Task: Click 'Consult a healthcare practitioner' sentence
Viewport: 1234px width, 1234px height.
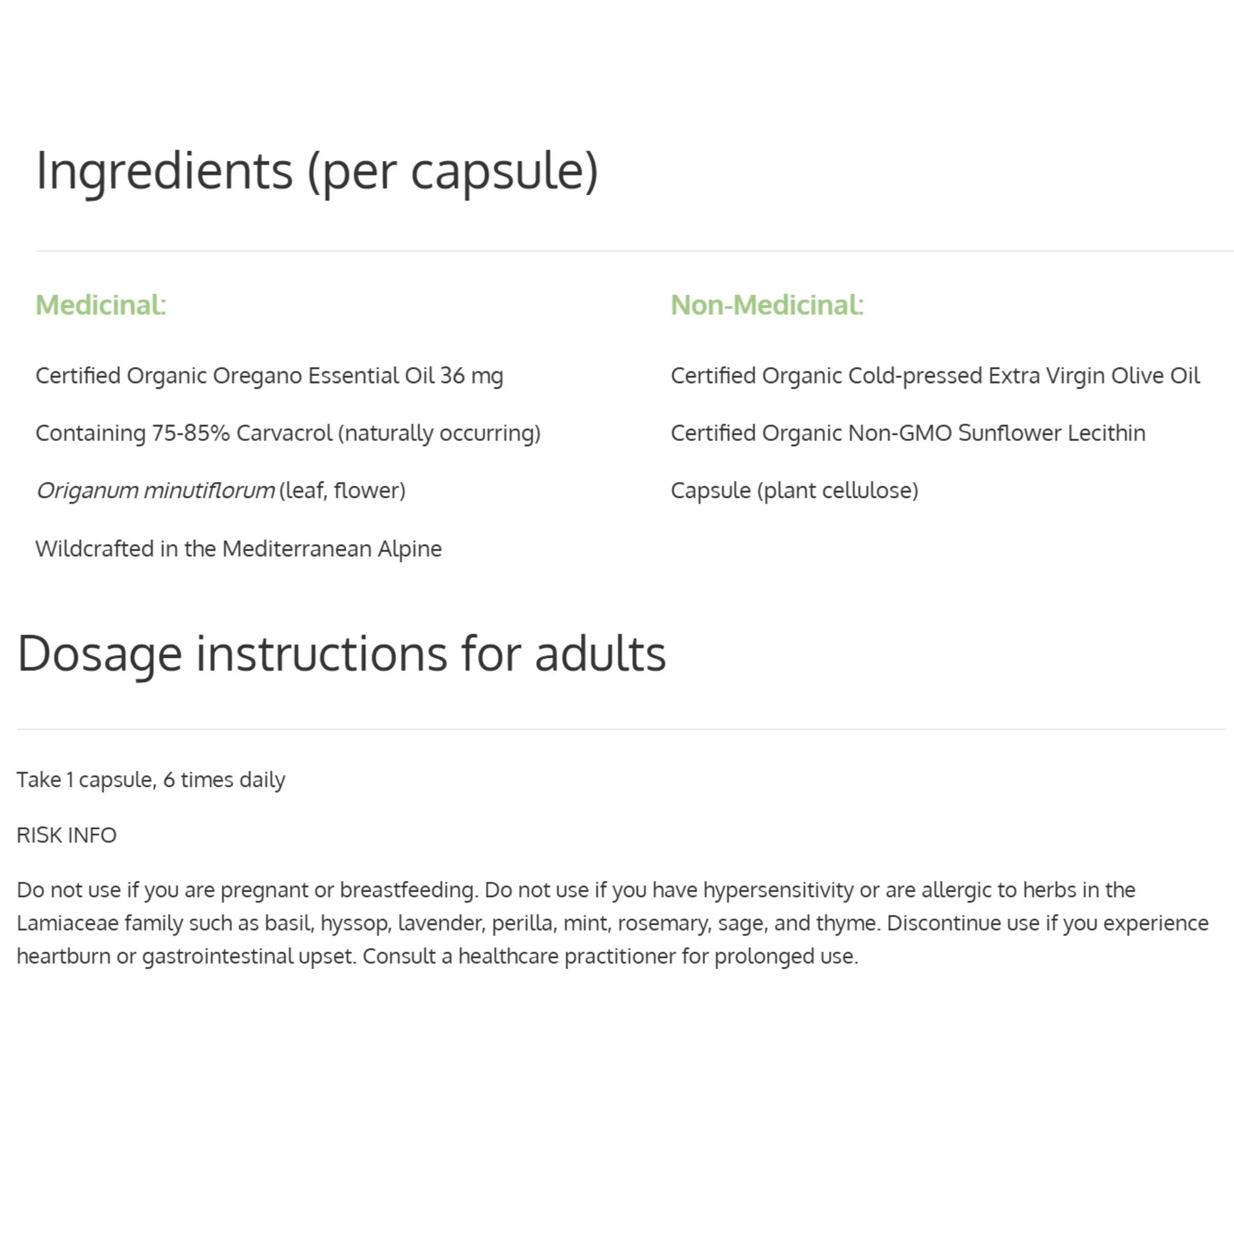Action: click(610, 956)
